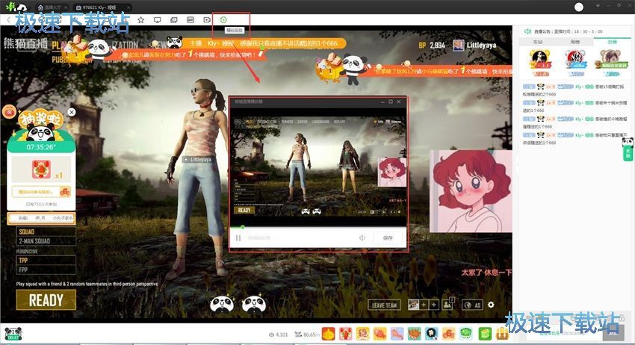Screen dimensions: 635x345
Task: Click the orange round badge above lottery widget
Action: pyautogui.click(x=9, y=111)
